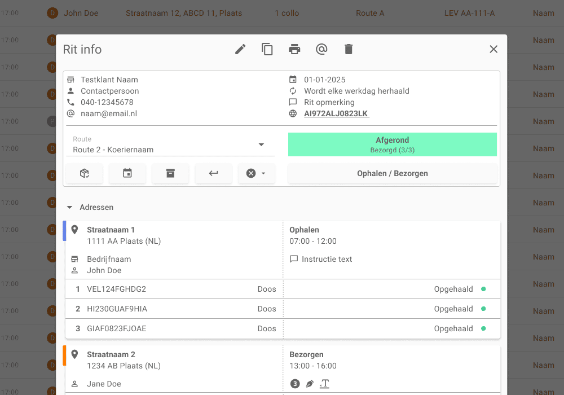
Task: Click the location pin of Straatnaam 1
Action: pos(75,230)
